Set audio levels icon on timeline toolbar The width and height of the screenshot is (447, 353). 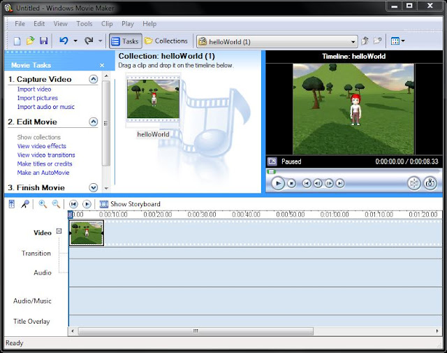point(12,204)
